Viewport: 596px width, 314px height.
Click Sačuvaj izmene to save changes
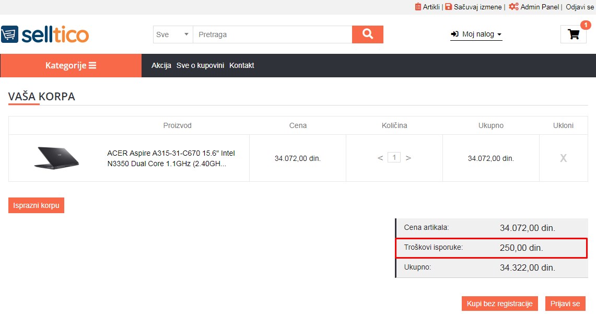(477, 7)
